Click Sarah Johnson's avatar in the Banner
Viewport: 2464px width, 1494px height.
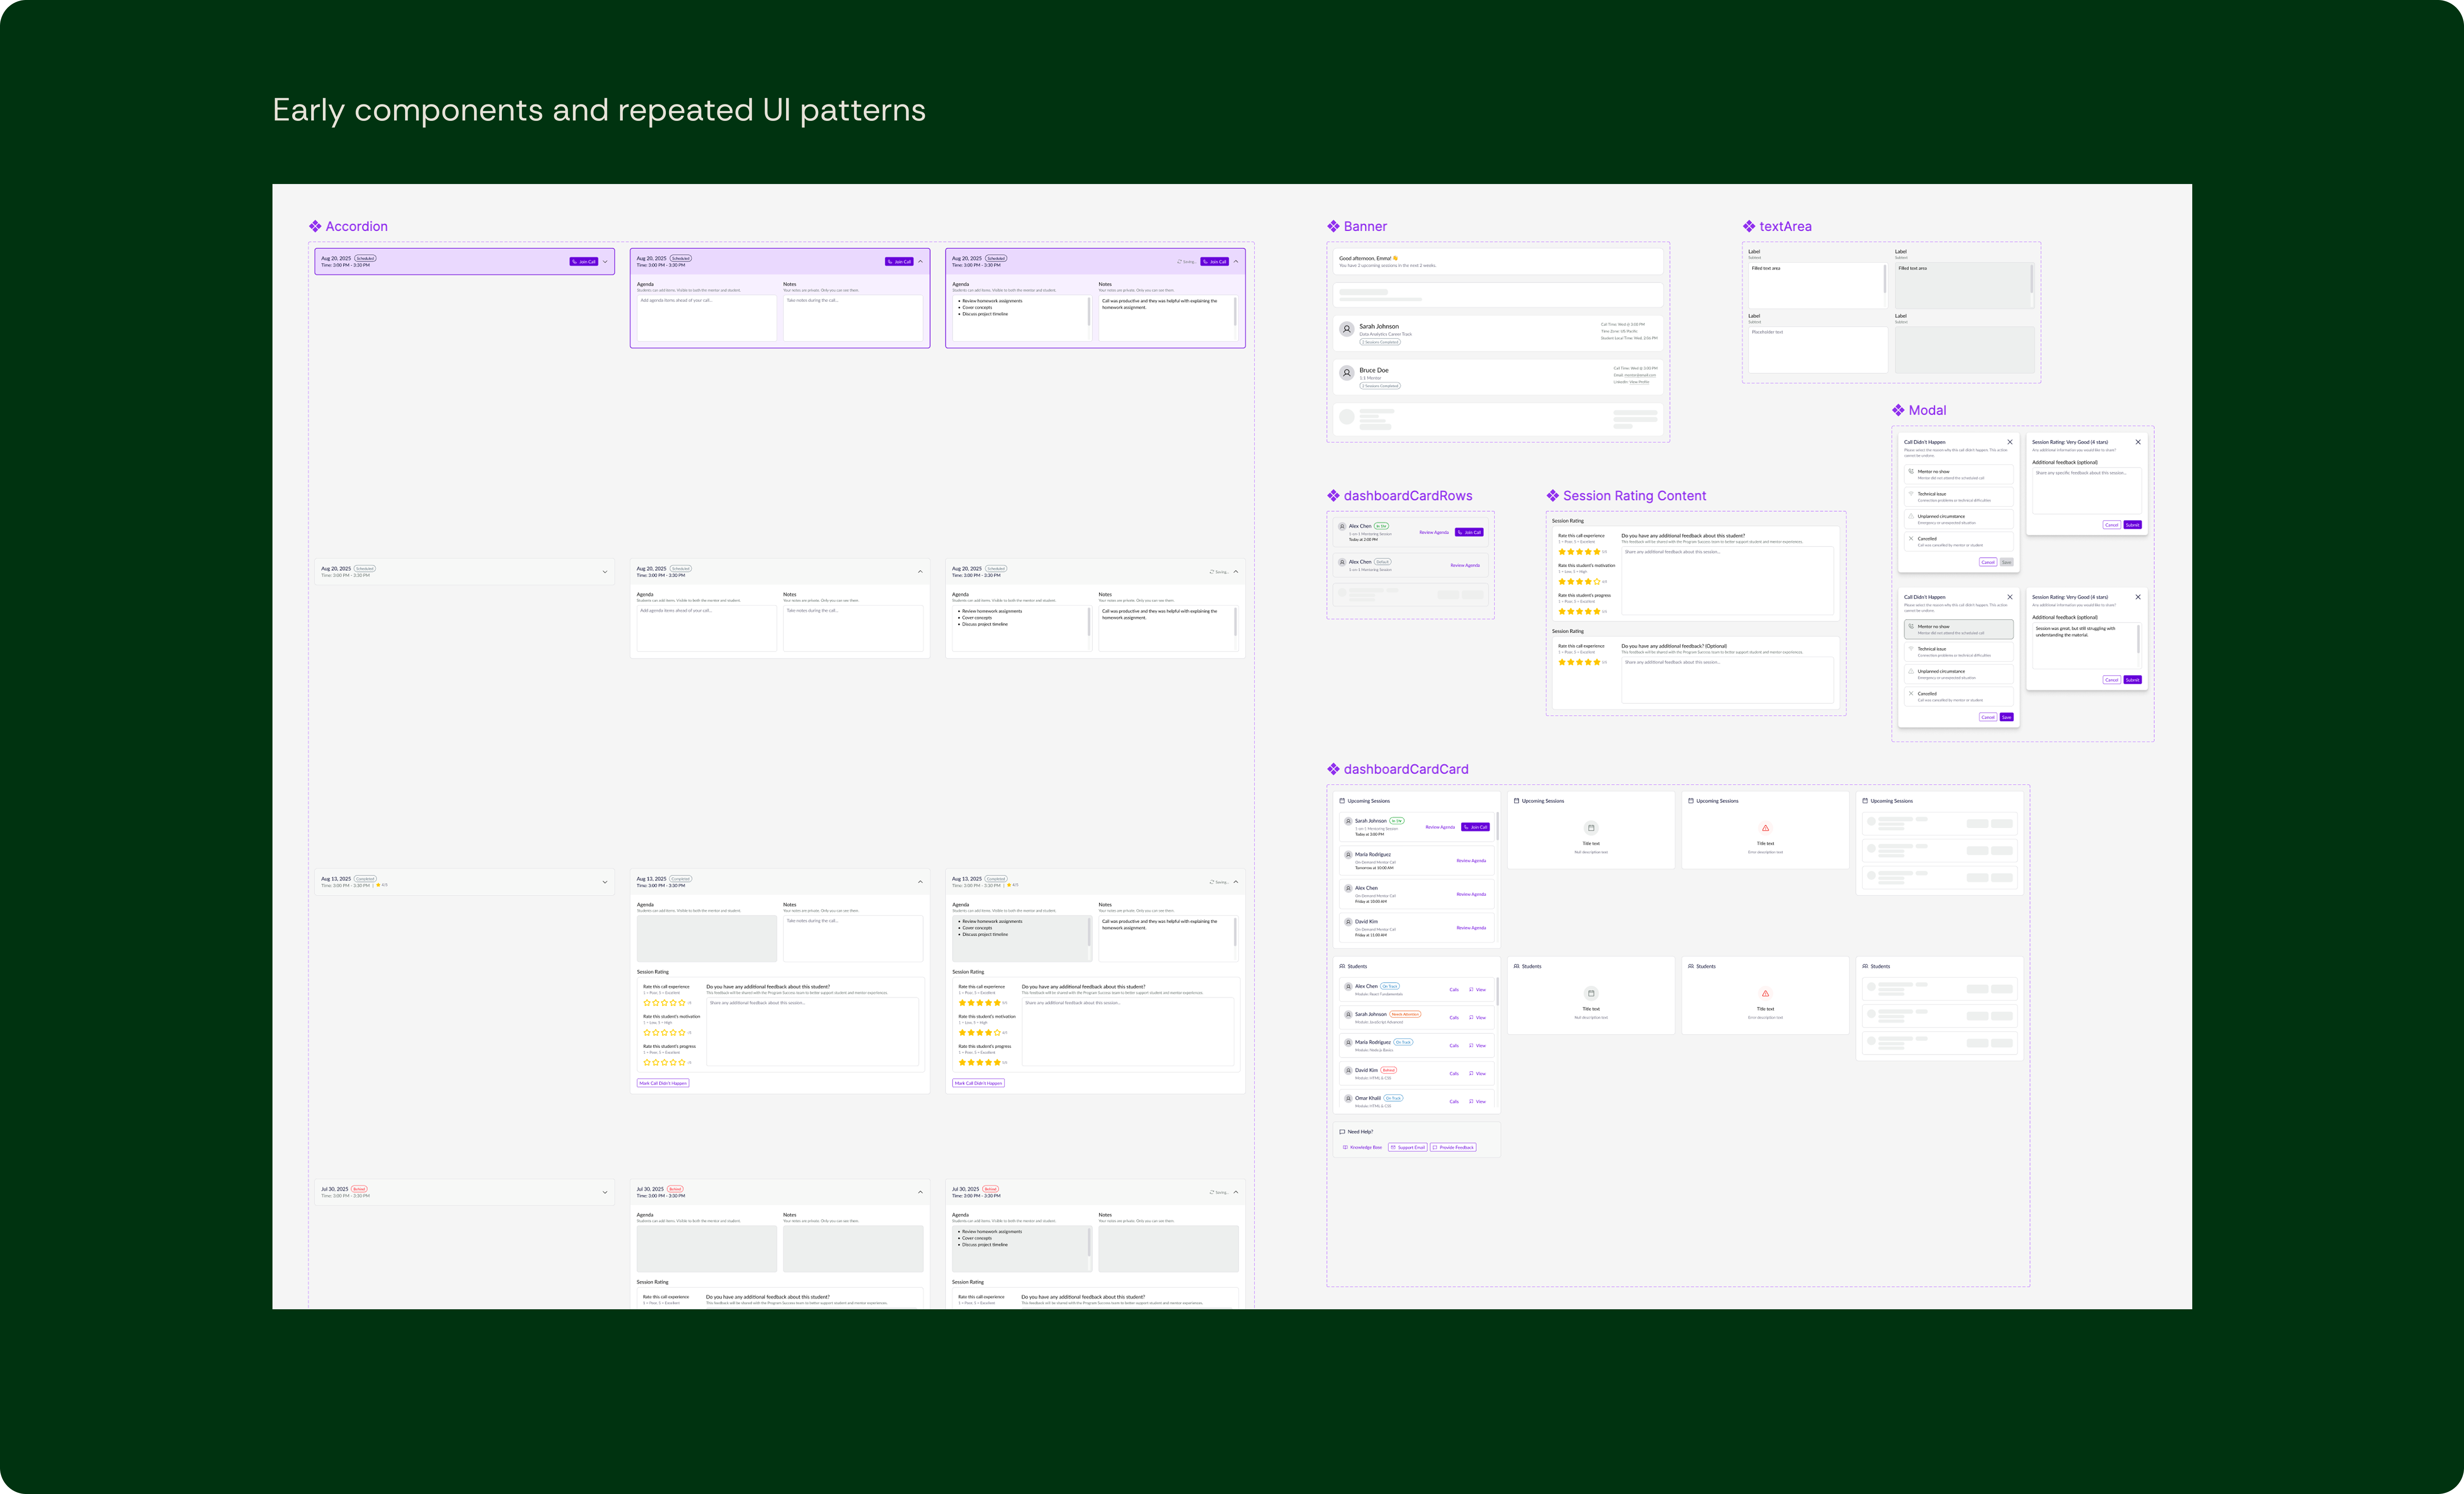pos(1347,329)
